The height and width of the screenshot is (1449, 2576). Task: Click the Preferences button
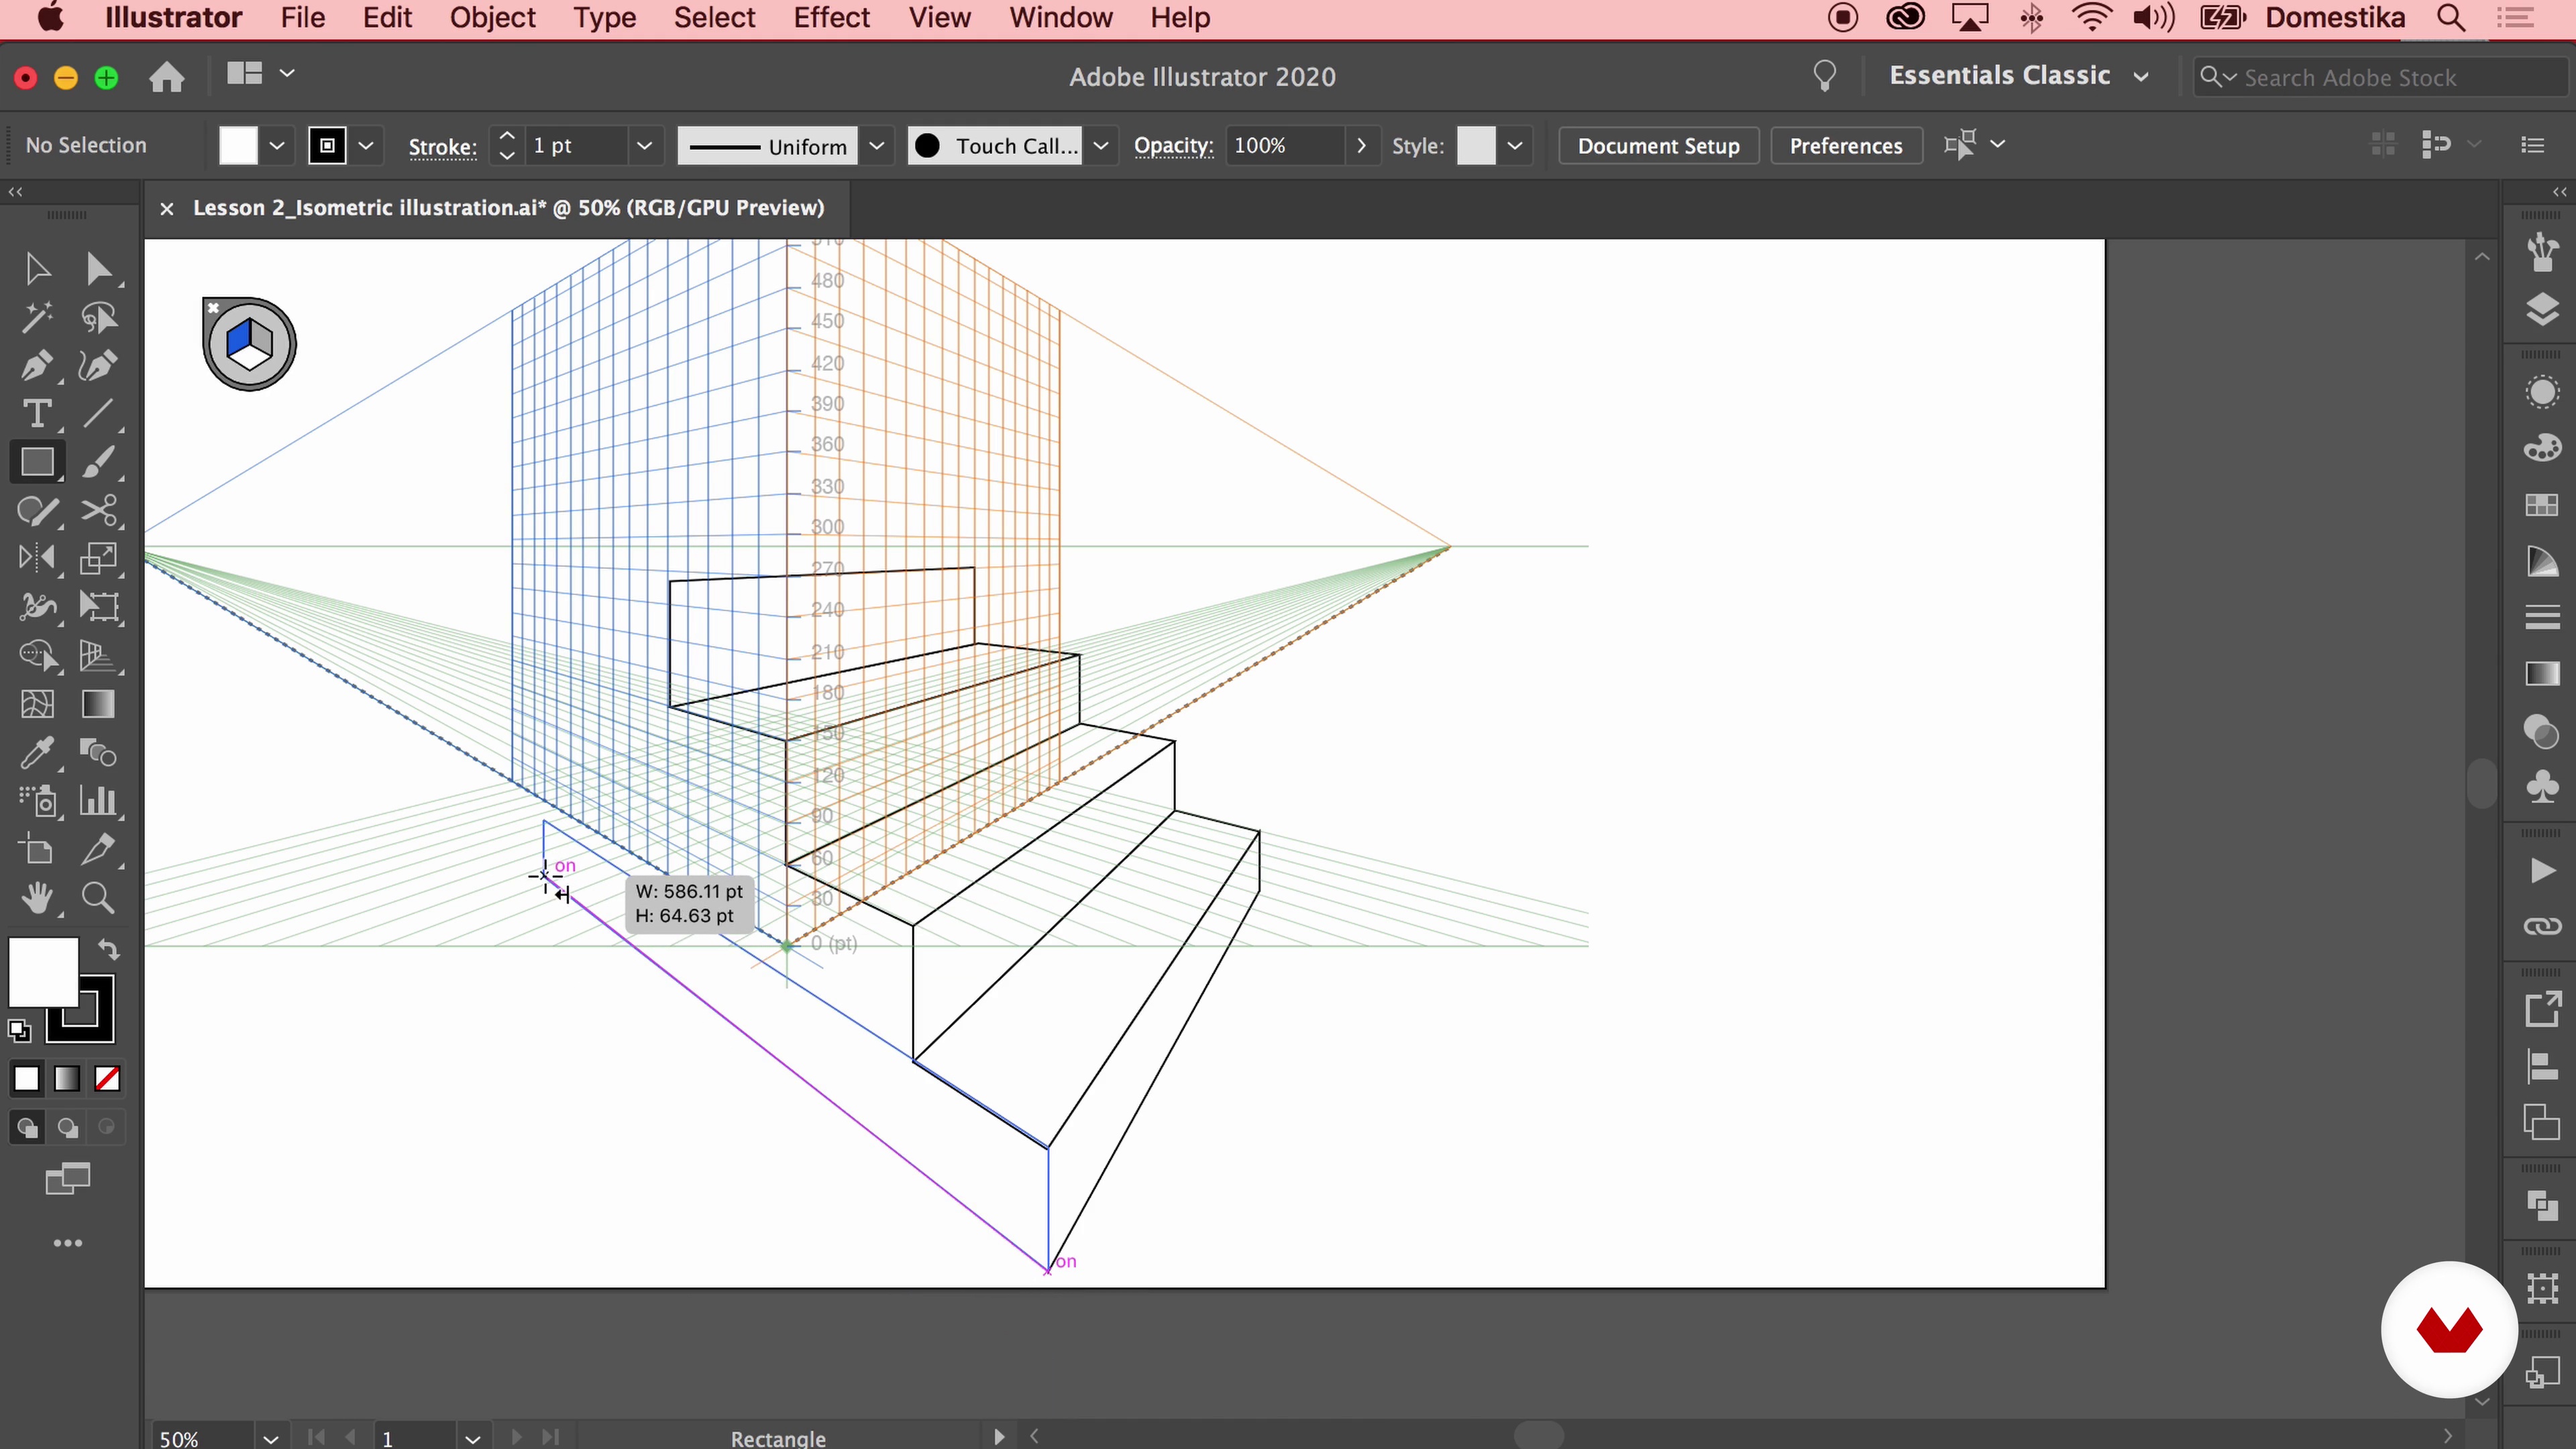[1845, 146]
